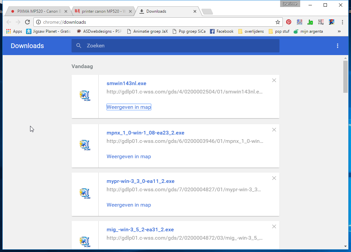Viewport: 351px width, 252px height.
Task: Click the vertical scrollbar thumb
Action: tap(345, 76)
